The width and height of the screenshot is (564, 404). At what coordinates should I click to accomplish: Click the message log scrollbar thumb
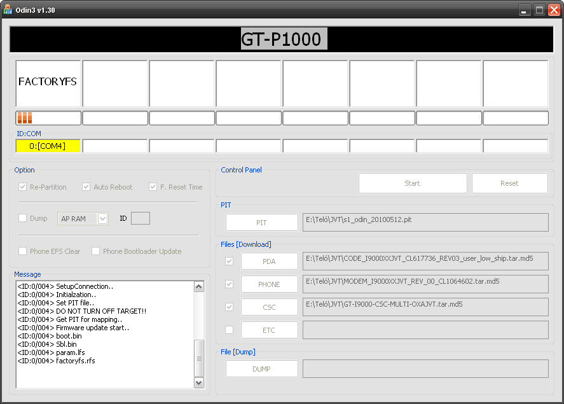tap(199, 358)
